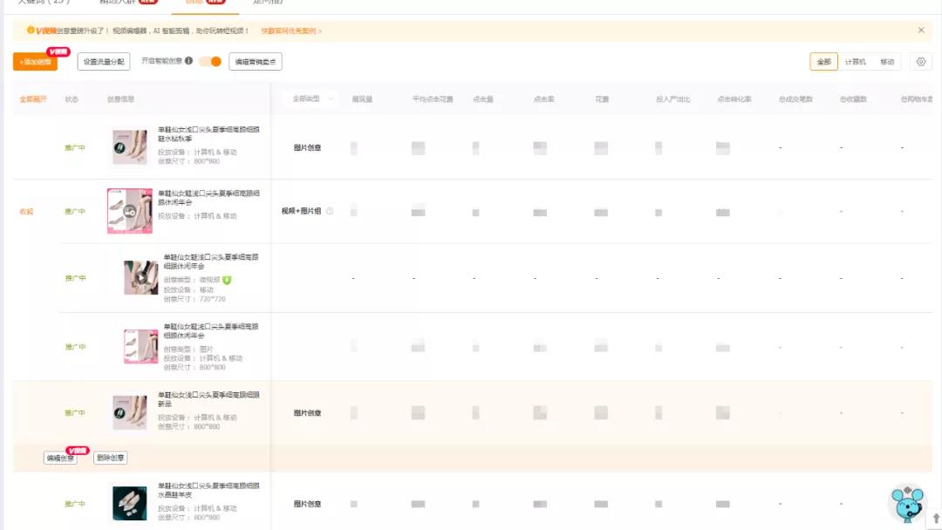Select the 计算机 device filter
Screen dimensions: 942x530
pos(855,62)
